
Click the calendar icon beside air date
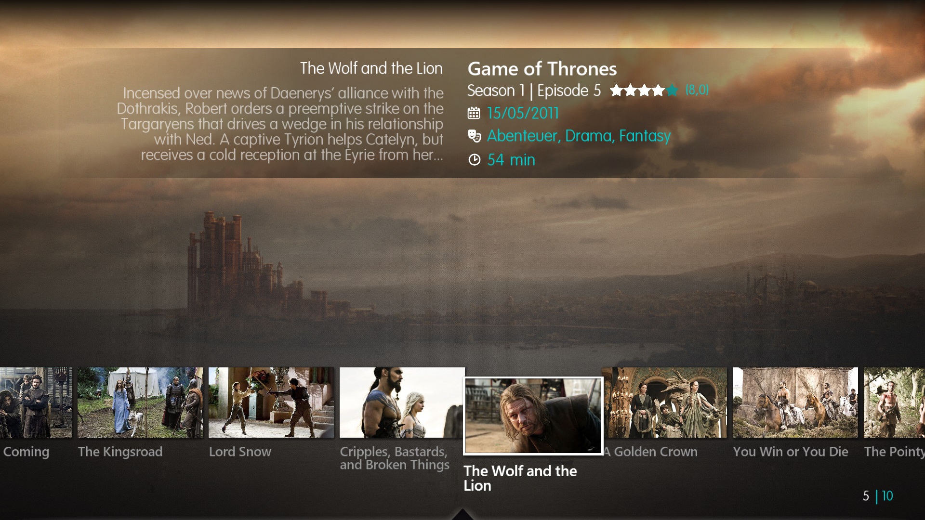tap(474, 113)
